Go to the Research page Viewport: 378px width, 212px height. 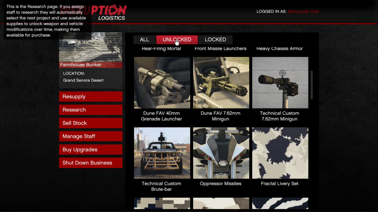[90, 110]
